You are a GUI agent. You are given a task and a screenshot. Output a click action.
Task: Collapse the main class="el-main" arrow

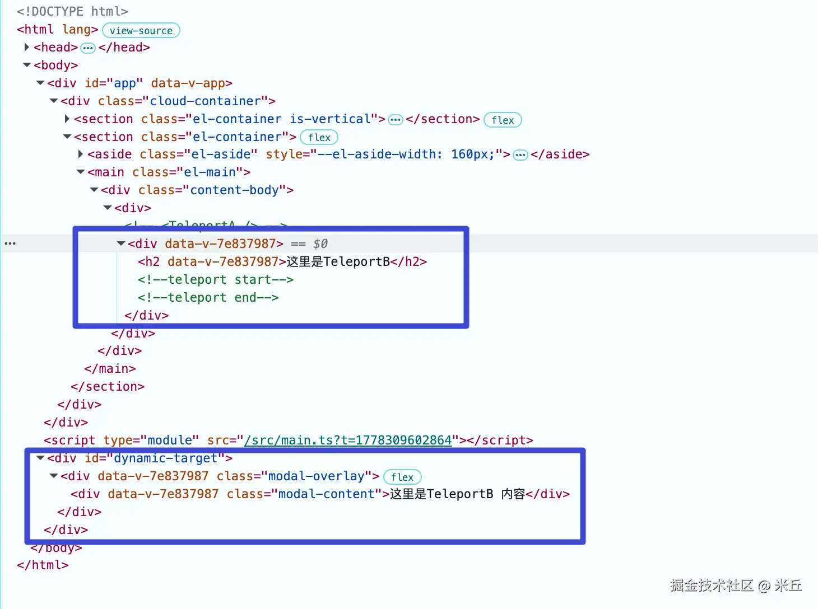point(81,172)
